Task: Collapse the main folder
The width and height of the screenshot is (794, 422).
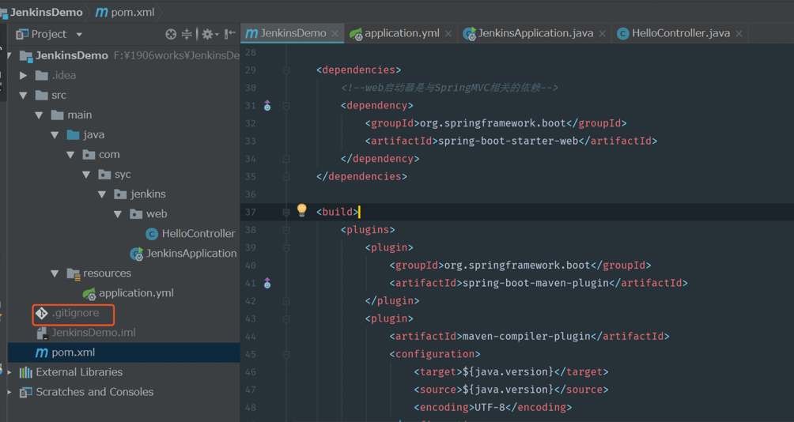Action: pyautogui.click(x=39, y=115)
